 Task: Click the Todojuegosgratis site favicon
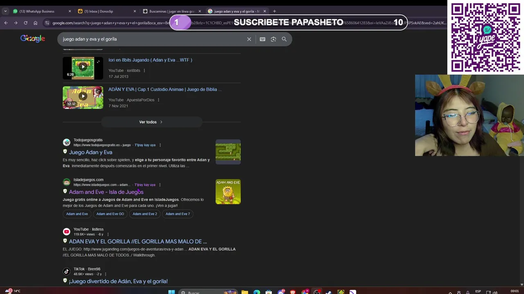click(66, 143)
